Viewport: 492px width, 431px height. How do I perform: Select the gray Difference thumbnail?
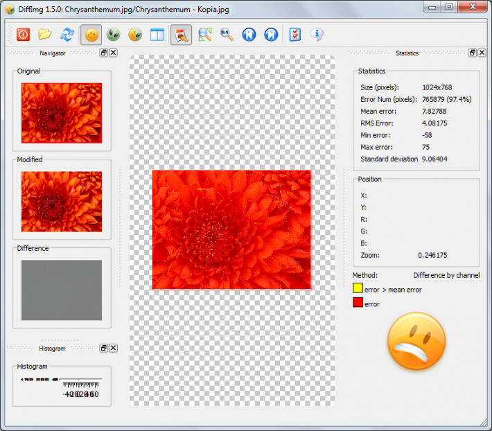[62, 290]
